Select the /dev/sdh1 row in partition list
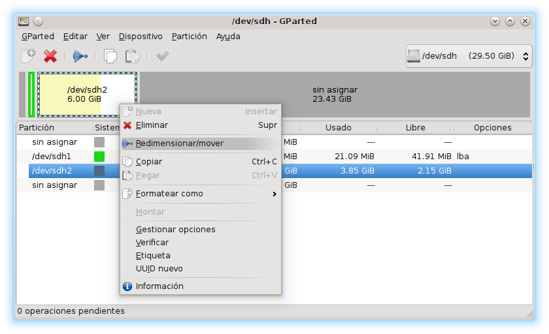 274,157
